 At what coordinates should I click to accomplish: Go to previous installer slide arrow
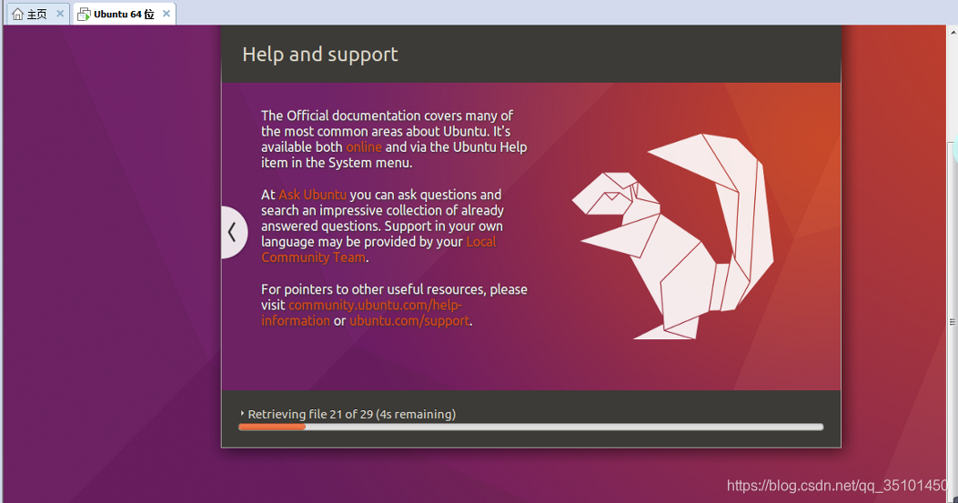(x=233, y=232)
